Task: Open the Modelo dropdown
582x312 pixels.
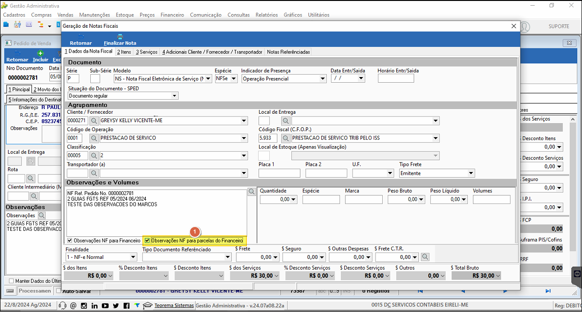Action: pyautogui.click(x=209, y=79)
